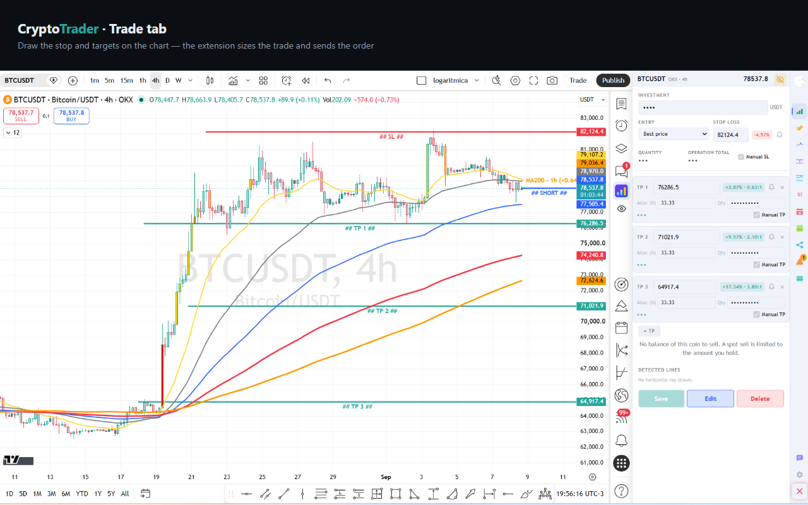
Task: Open the chats icon with red badge
Action: 621,170
